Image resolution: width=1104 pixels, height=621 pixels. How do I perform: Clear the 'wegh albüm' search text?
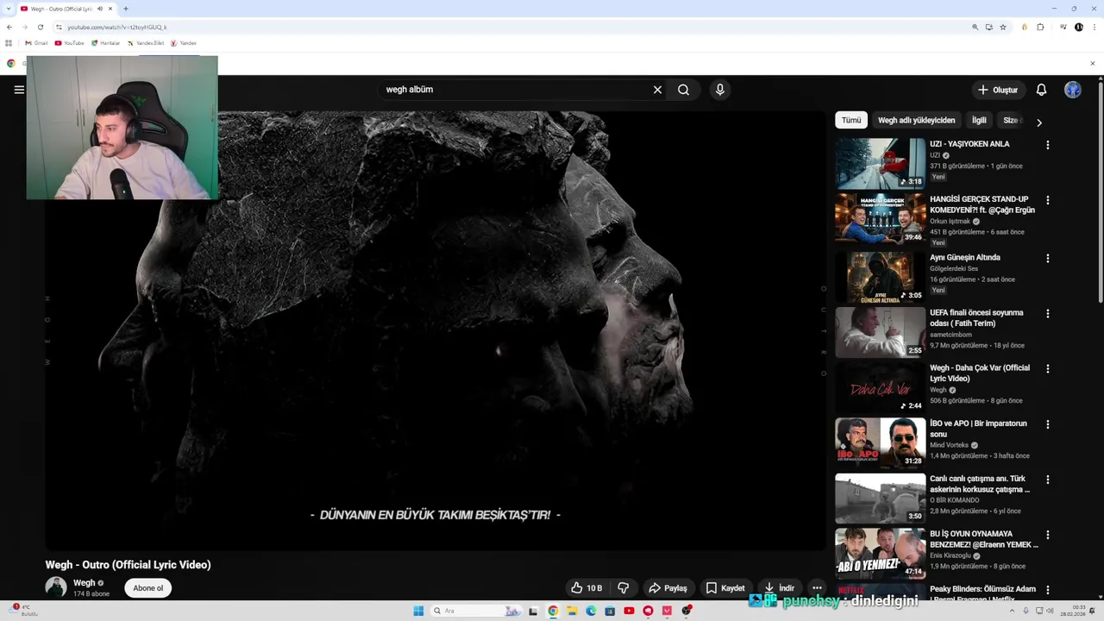[x=657, y=90]
